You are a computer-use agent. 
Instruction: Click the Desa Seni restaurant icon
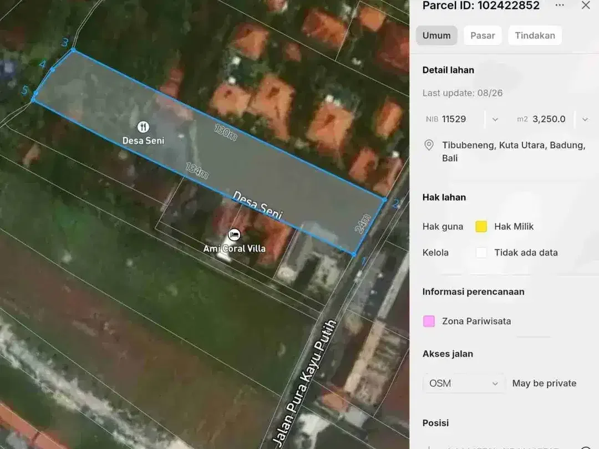[x=143, y=126]
